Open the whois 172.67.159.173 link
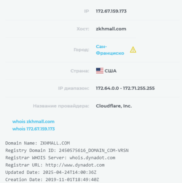Image resolution: width=182 pixels, height=183 pixels. point(33,129)
